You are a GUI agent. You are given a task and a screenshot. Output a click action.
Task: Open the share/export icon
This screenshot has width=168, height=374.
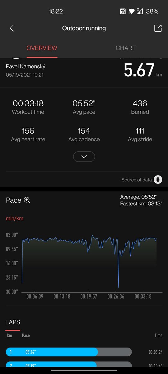coord(158,28)
